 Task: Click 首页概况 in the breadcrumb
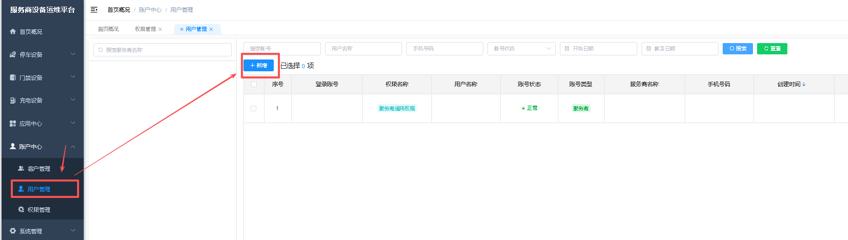[119, 10]
